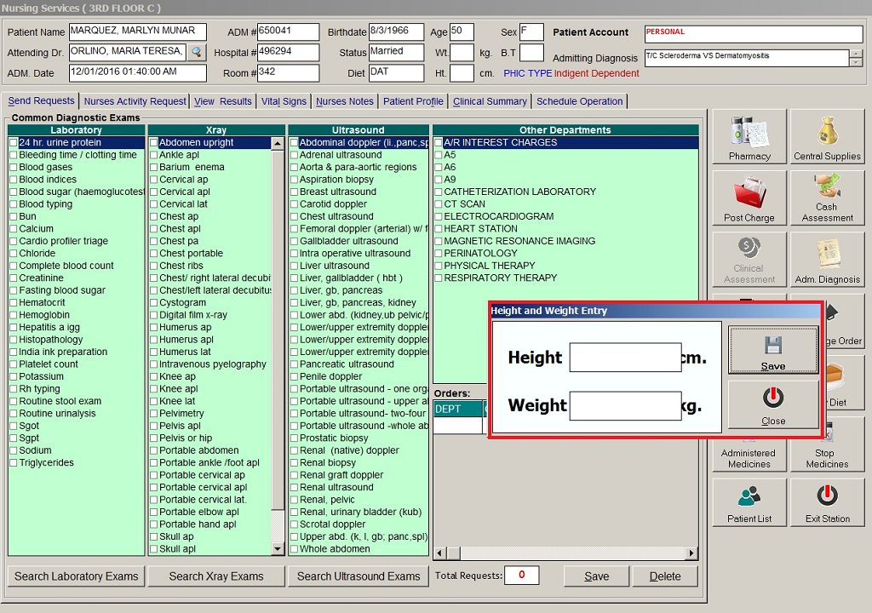The height and width of the screenshot is (613, 872).
Task: Check the Blood gases checkbox
Action: click(13, 168)
